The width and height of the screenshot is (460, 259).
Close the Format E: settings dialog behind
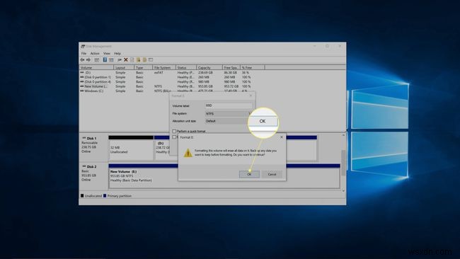click(x=251, y=96)
